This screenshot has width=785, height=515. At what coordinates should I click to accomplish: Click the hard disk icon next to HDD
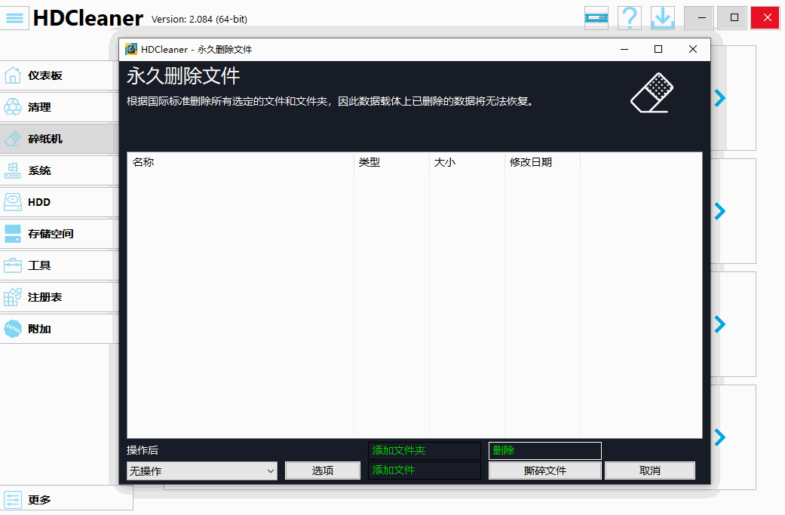(x=13, y=201)
